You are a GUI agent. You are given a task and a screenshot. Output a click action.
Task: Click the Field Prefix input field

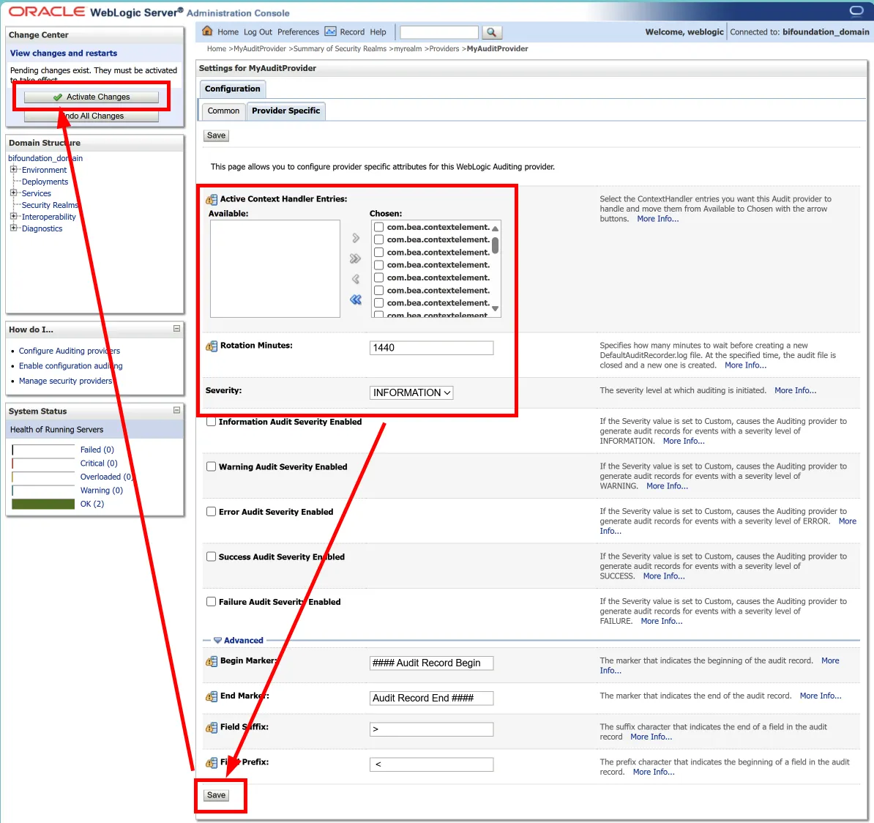click(431, 764)
